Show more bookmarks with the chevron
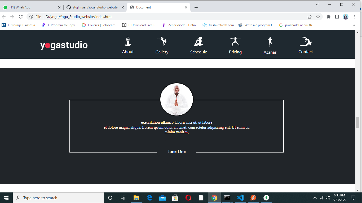The height and width of the screenshot is (203, 362). pyautogui.click(x=354, y=25)
